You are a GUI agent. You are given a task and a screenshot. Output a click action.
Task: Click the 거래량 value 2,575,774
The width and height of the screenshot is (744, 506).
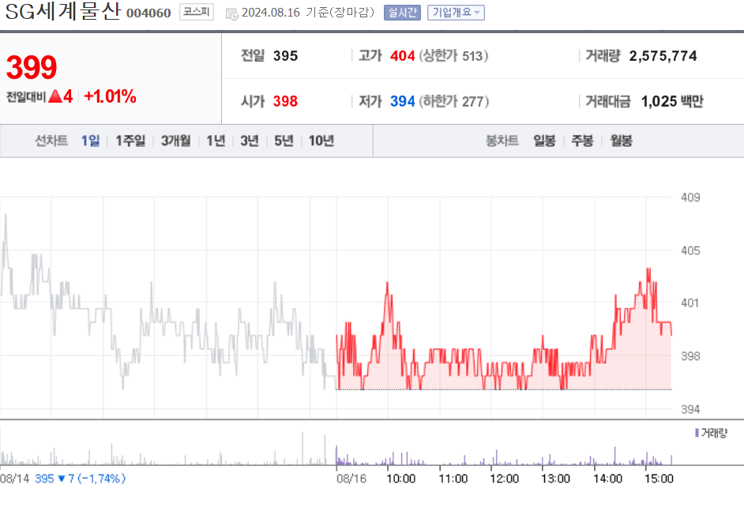point(663,56)
